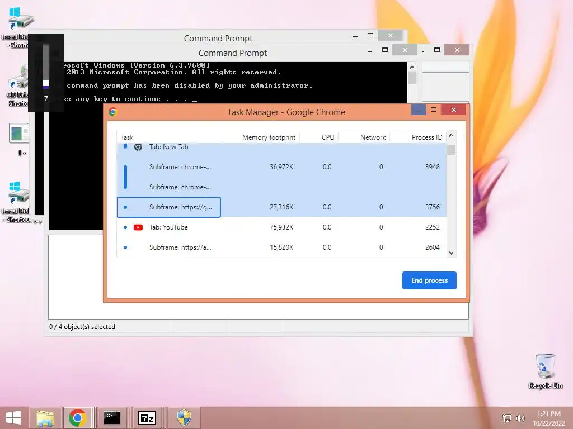This screenshot has width=573, height=429.
Task: Open the network tray icon
Action: (507, 418)
